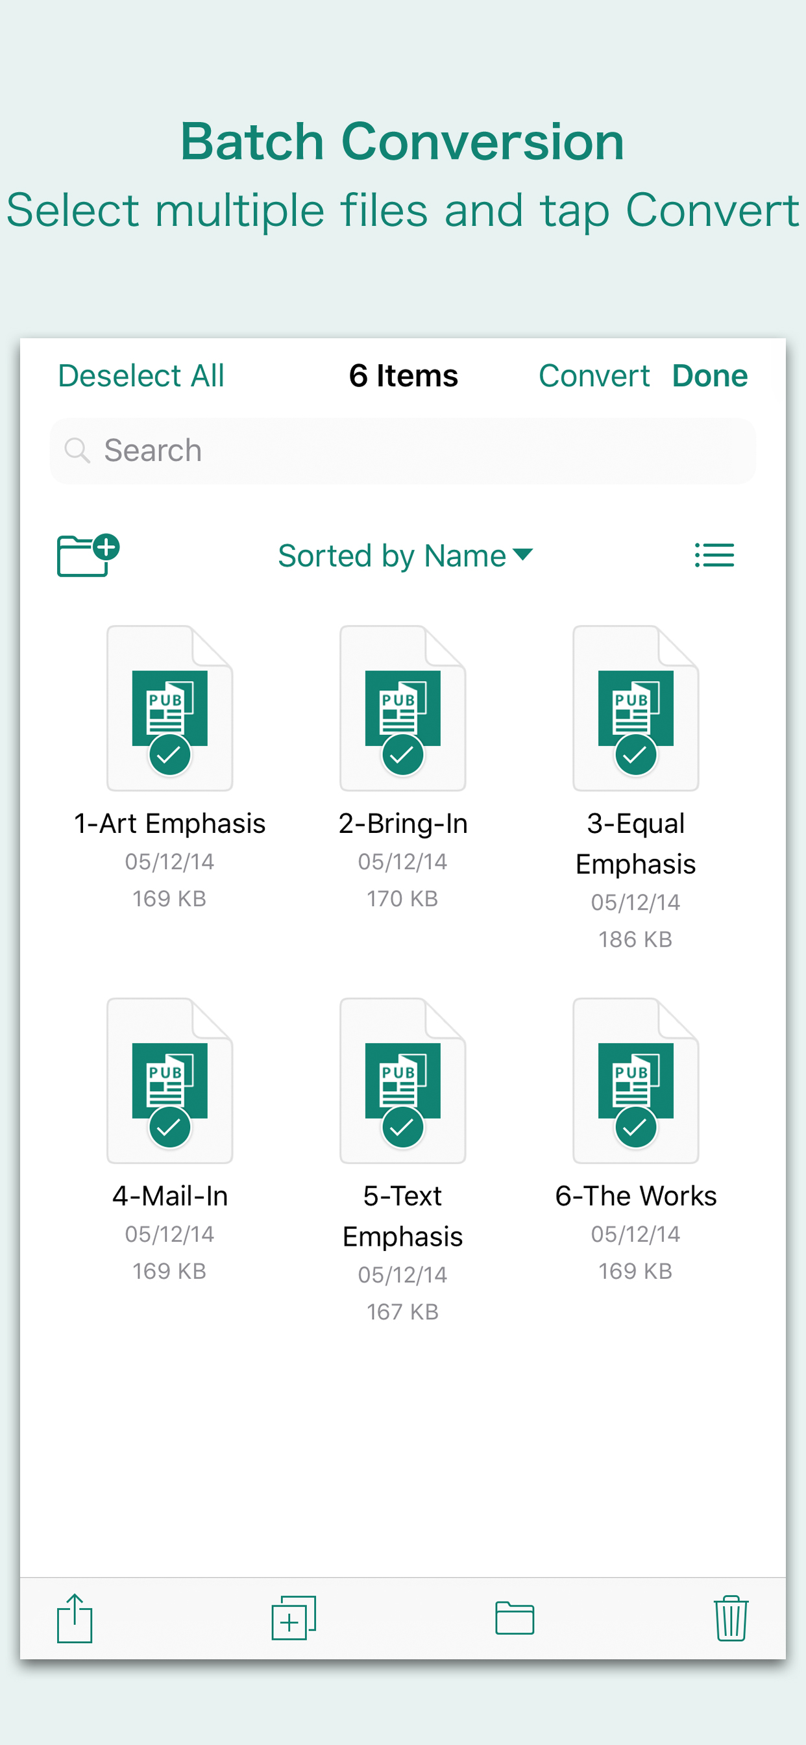806x1745 pixels.
Task: Tap the share icon in bottom toolbar
Action: coord(75,1618)
